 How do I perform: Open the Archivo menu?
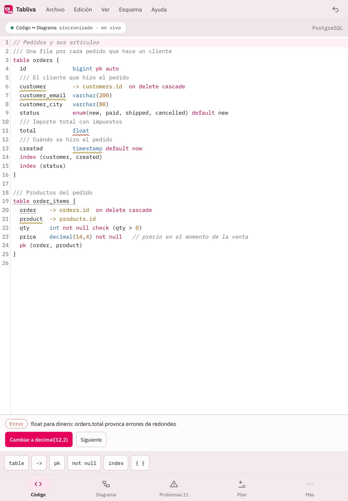coord(55,10)
